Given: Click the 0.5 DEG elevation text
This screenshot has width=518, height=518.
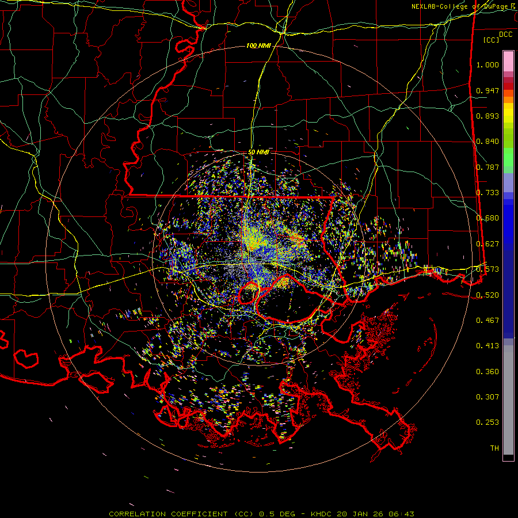Looking at the screenshot, I should coord(279,514).
